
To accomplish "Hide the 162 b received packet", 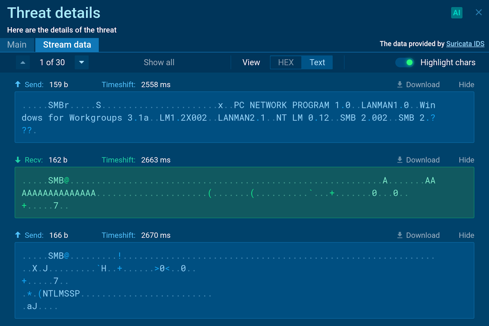I will coord(466,160).
